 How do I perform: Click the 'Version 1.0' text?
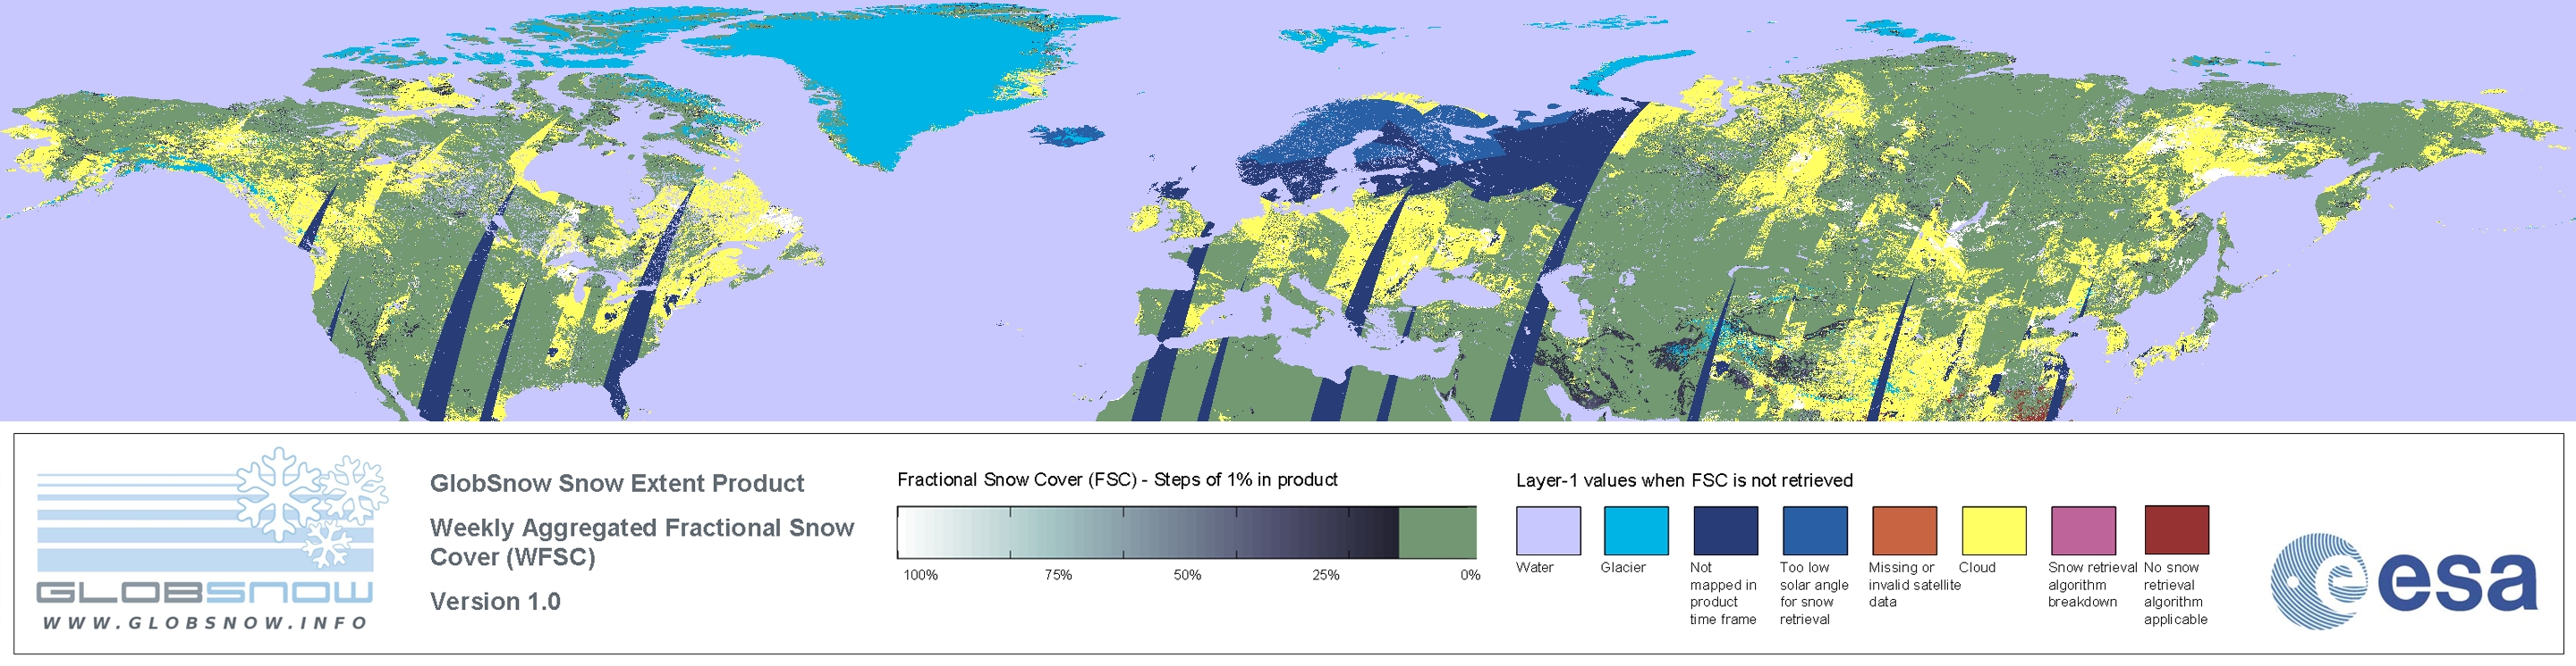coord(495,601)
